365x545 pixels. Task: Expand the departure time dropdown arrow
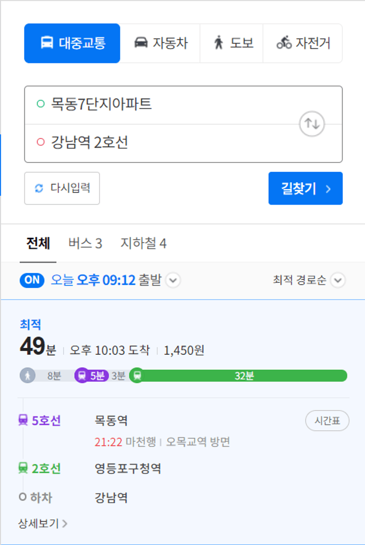point(173,280)
